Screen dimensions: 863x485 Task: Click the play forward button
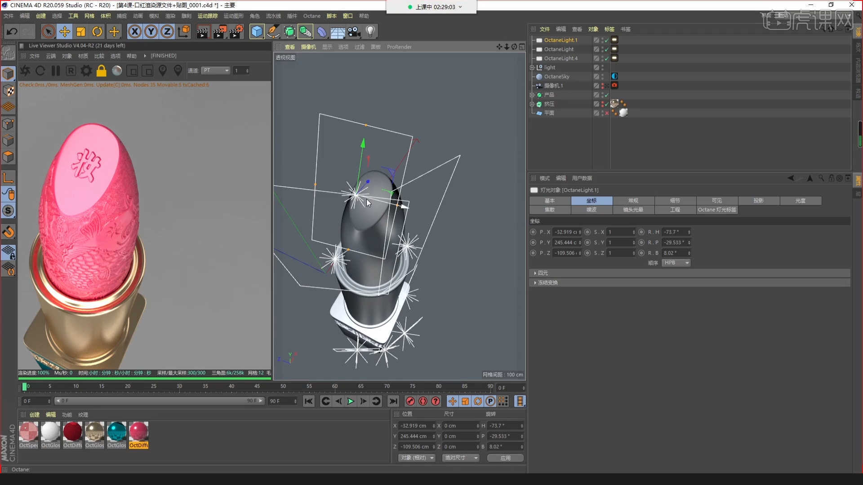coord(351,401)
